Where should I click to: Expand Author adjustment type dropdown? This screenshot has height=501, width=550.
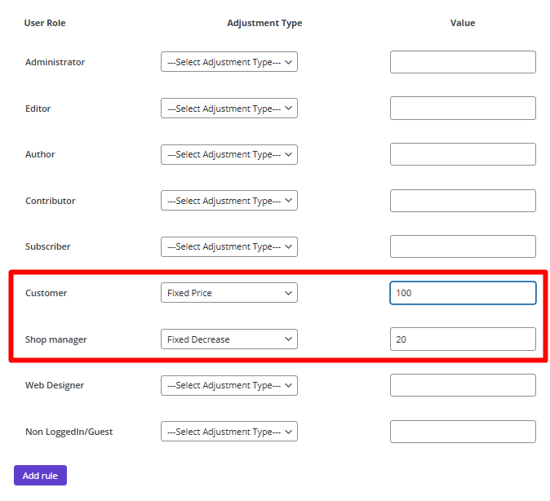[x=229, y=154]
